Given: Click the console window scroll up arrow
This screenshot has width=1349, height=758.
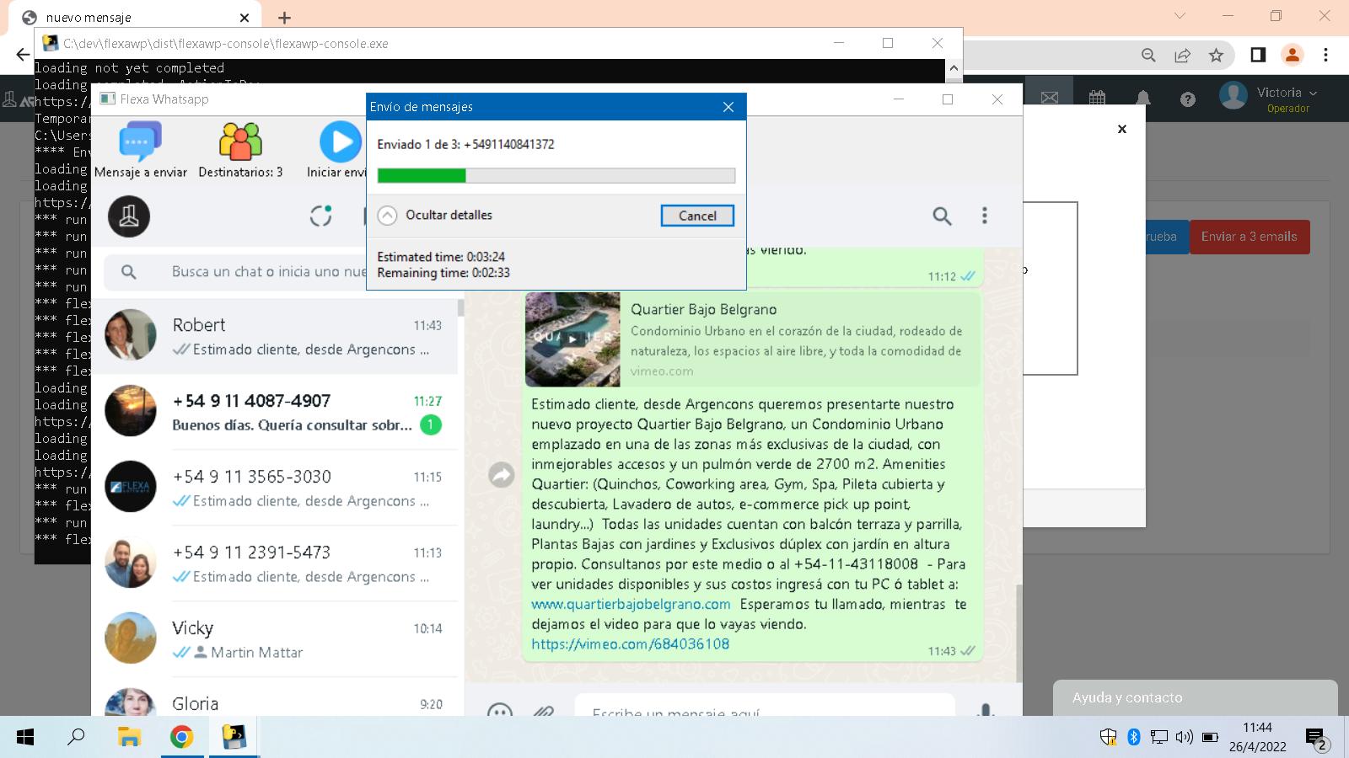Looking at the screenshot, I should [954, 69].
